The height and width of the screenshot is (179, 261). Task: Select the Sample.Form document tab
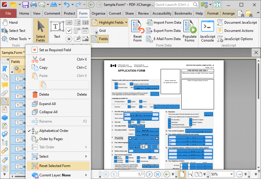click(13, 53)
